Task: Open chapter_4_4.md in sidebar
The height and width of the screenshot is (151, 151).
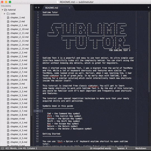Action: [x=19, y=134]
